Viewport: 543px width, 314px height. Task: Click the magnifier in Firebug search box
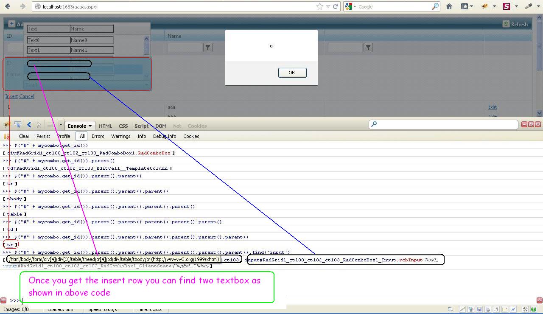click(x=374, y=124)
